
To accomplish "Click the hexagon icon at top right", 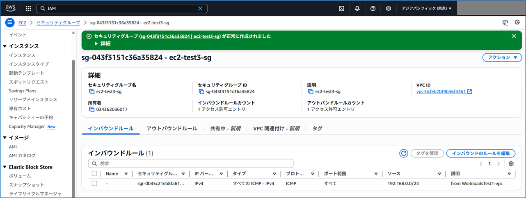I will click(x=517, y=23).
